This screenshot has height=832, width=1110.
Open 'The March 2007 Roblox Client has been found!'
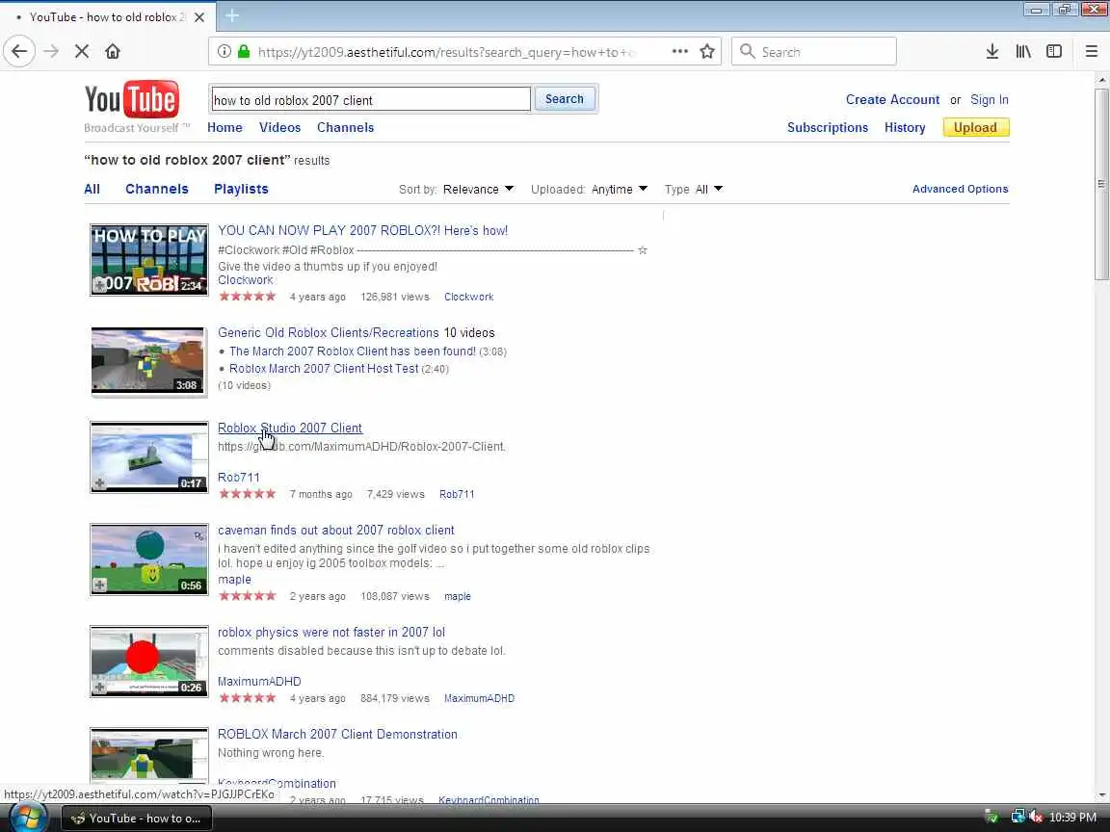pyautogui.click(x=353, y=351)
